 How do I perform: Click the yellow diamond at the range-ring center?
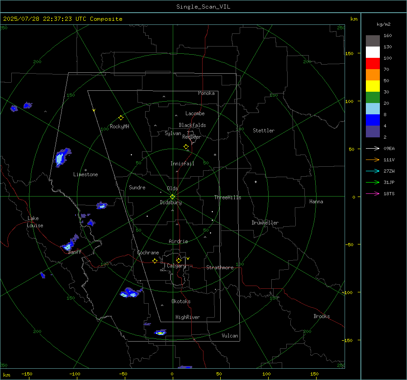point(172,197)
